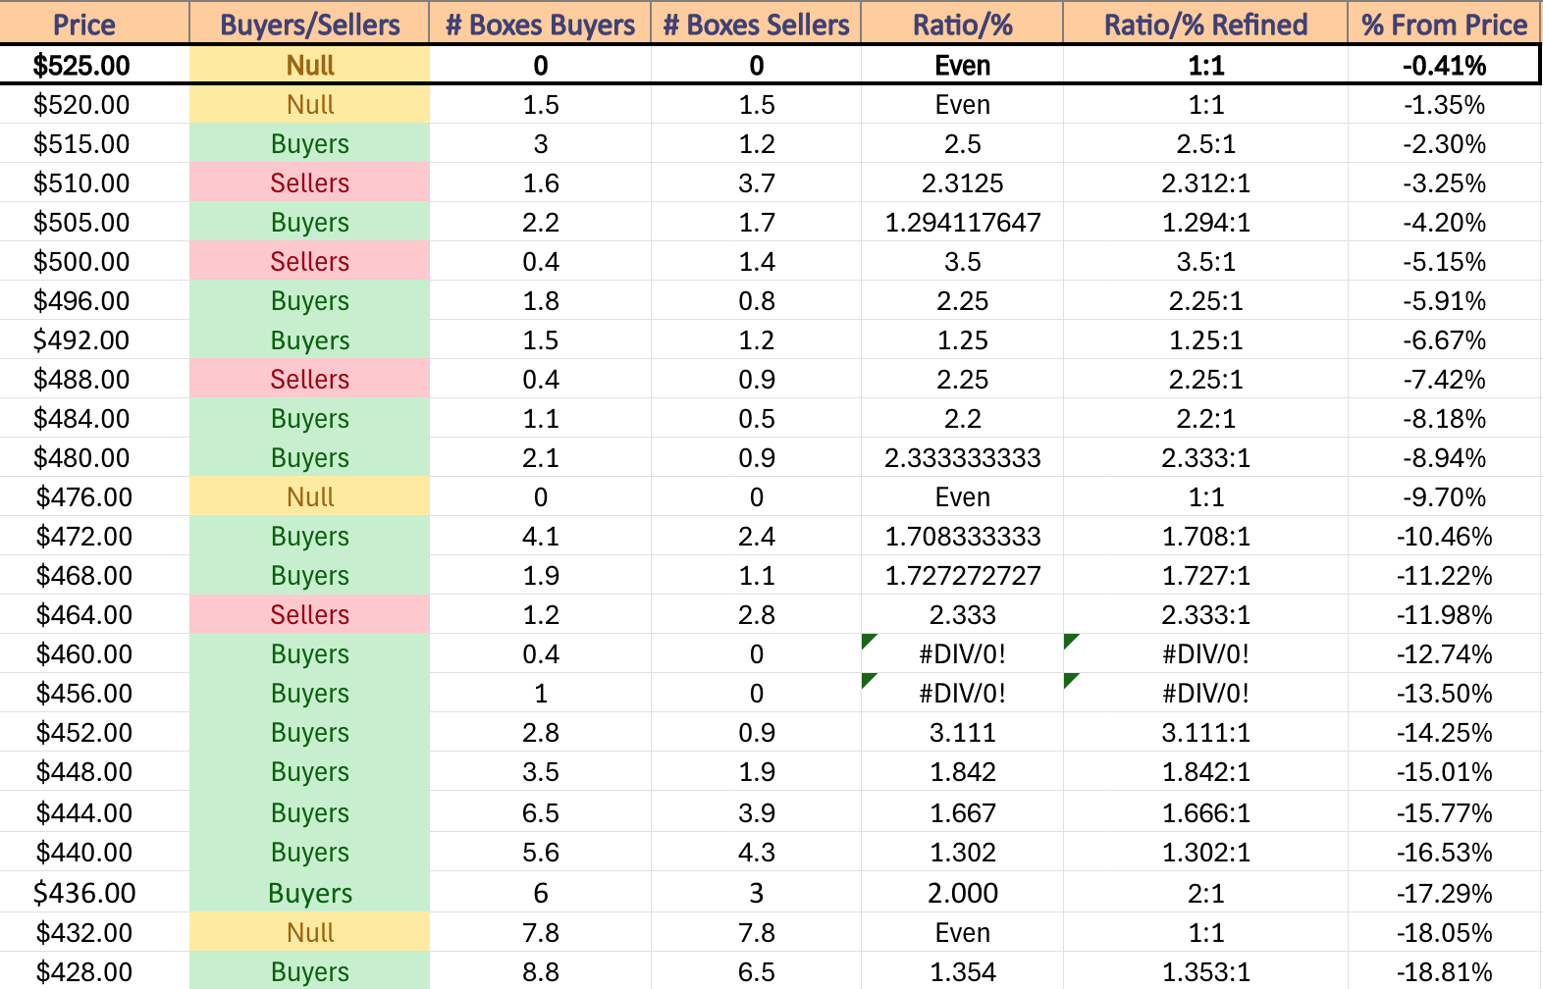The image size is (1543, 989).
Task: Click the Null cell in $432.00 row
Action: (x=309, y=932)
